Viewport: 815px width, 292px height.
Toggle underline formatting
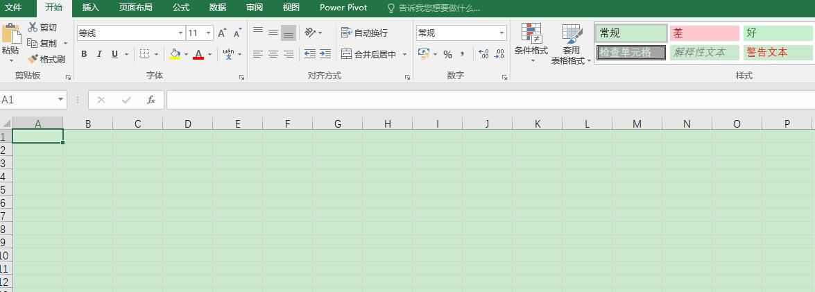[x=114, y=54]
